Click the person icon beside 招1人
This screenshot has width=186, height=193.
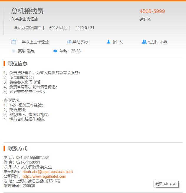108,42
